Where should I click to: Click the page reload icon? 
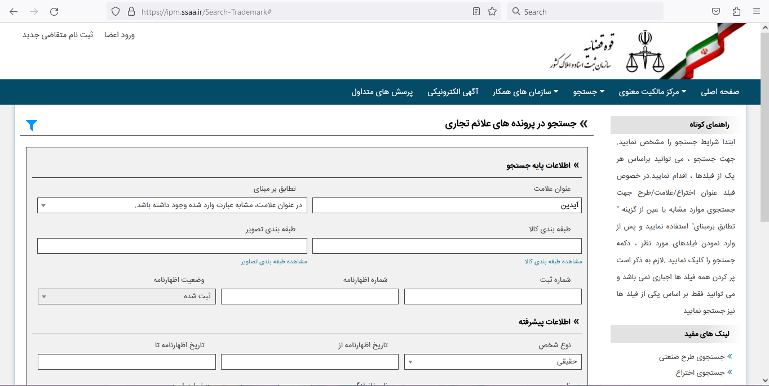coord(54,11)
